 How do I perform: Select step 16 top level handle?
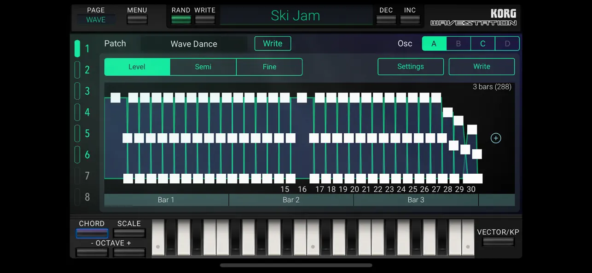point(302,97)
